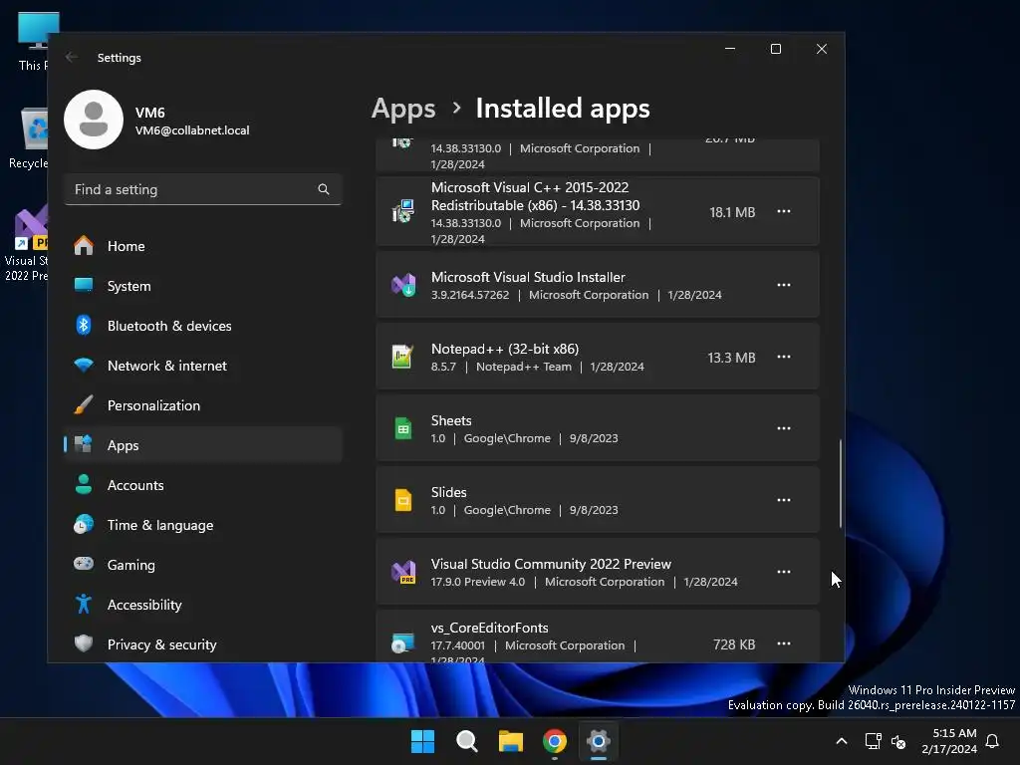Show hidden system tray icons

click(x=841, y=741)
